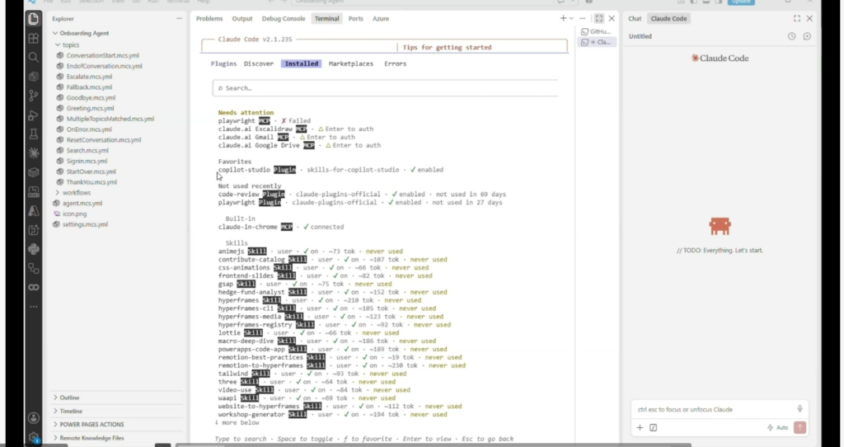
Task: Select the failed playwright MCP row
Action: [x=265, y=120]
